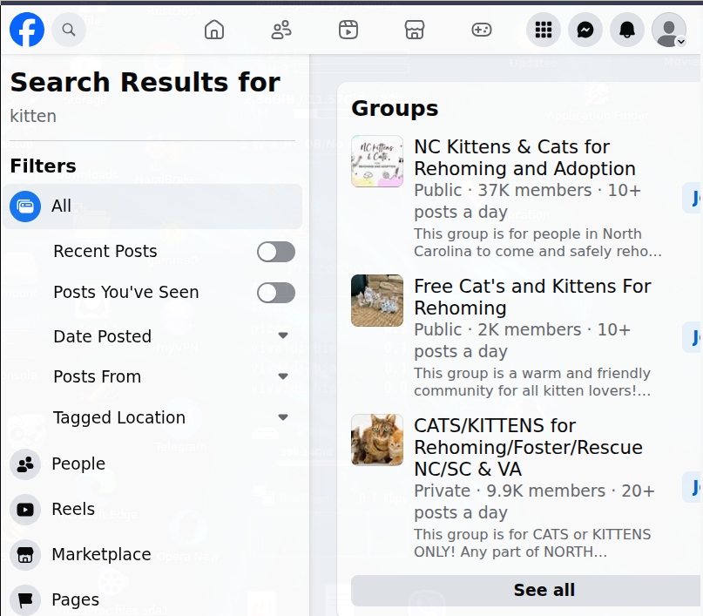Open the Messenger chat icon
Image resolution: width=703 pixels, height=616 pixels.
point(585,30)
